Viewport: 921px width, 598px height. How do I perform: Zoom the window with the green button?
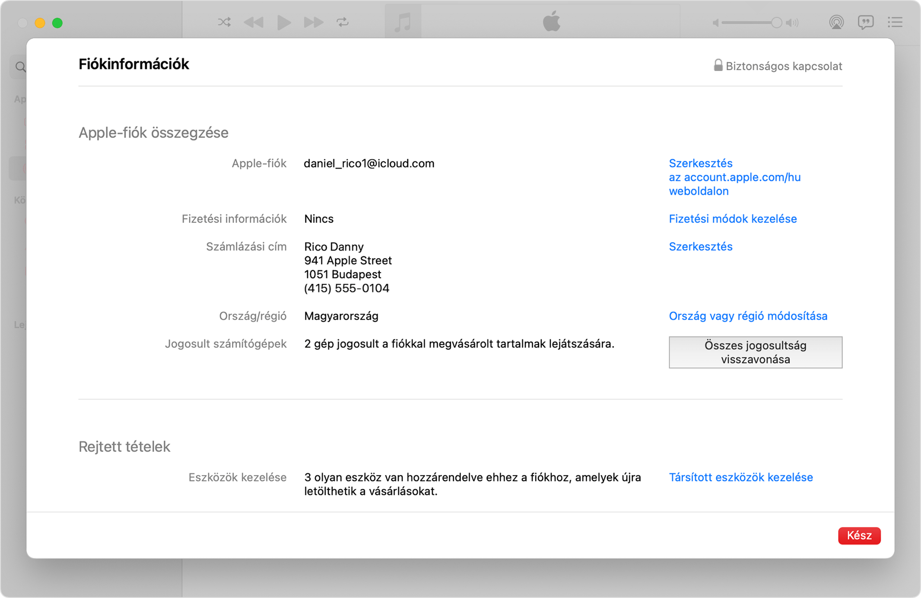coord(57,23)
